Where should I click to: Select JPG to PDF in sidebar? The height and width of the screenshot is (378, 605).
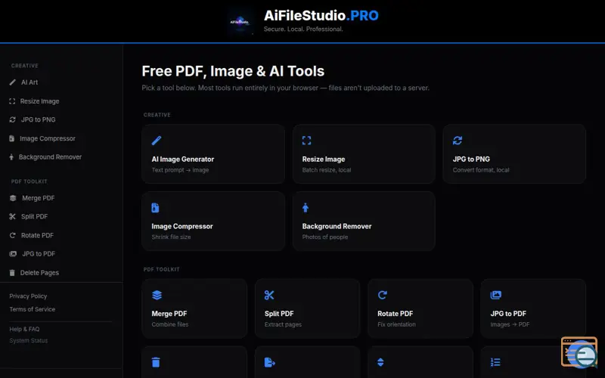tap(39, 254)
